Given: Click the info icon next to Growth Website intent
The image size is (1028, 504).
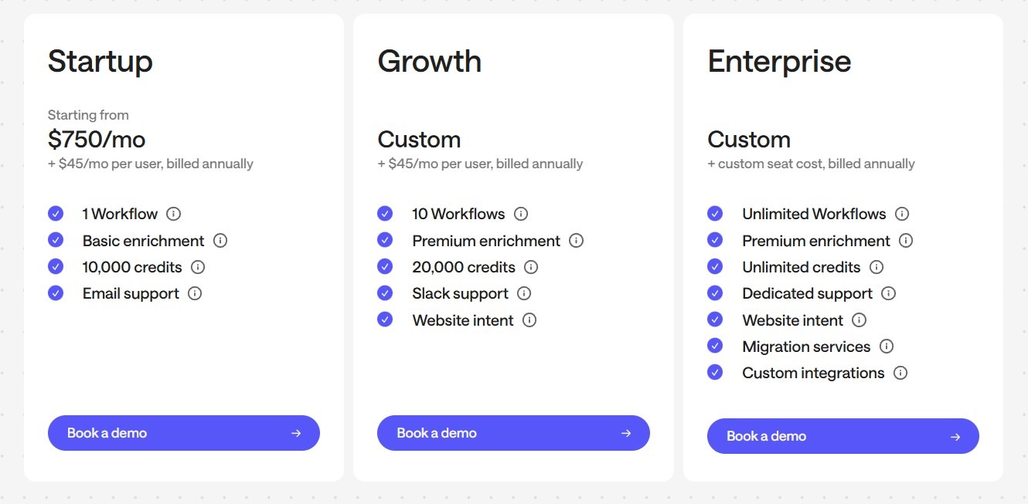Looking at the screenshot, I should click(x=529, y=320).
